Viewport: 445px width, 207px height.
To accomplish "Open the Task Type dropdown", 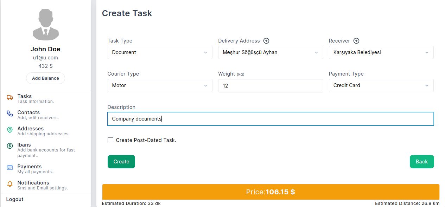I will [x=160, y=52].
